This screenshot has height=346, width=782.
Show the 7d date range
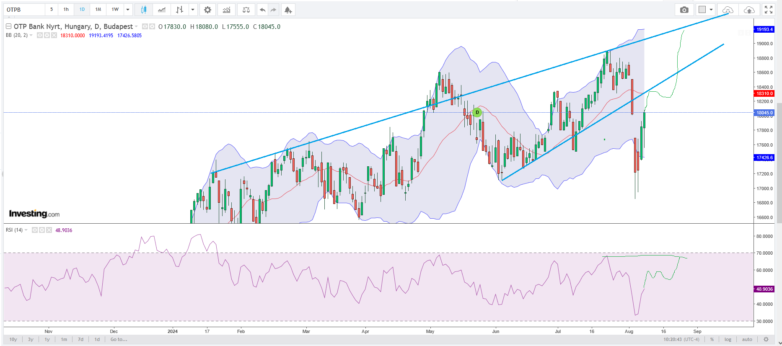point(81,339)
